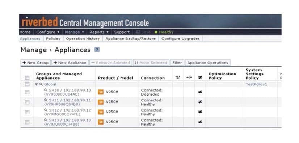Screen dimensions: 299x143
Task: Switch to the Policies tab
Action: point(53,39)
